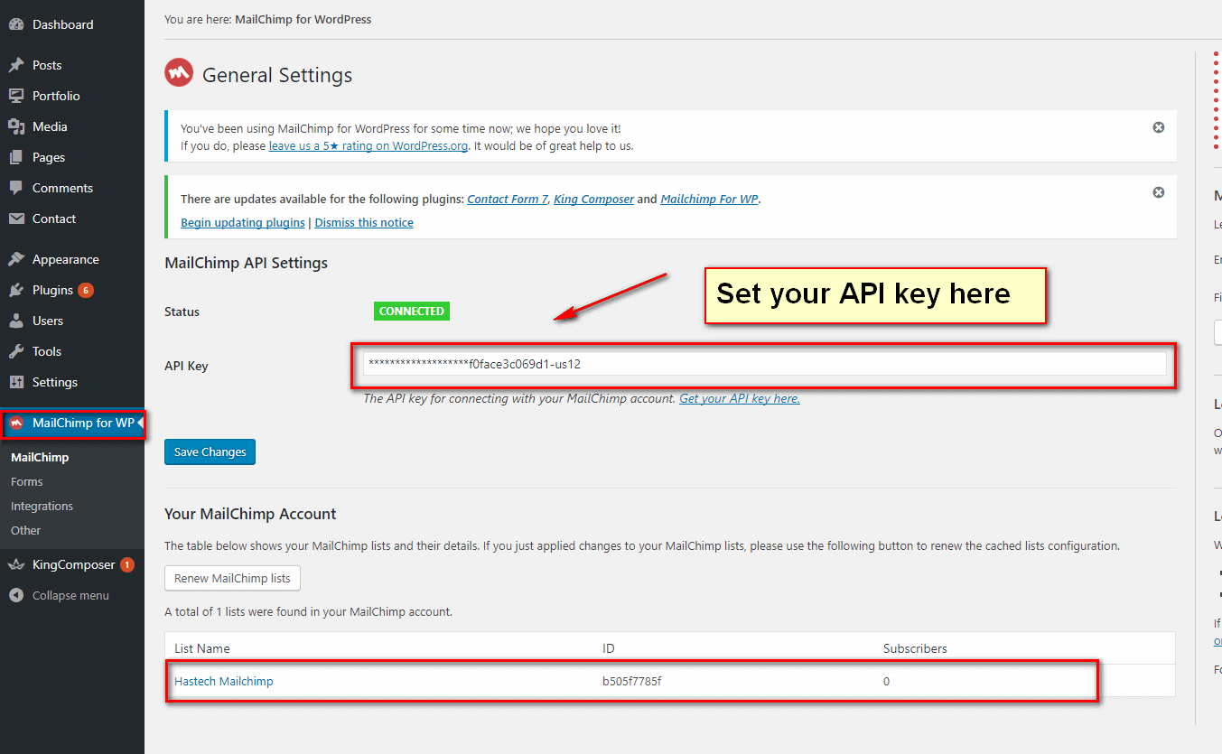The image size is (1222, 754).
Task: Open the Hastech Mailchimp list
Action: tap(224, 681)
